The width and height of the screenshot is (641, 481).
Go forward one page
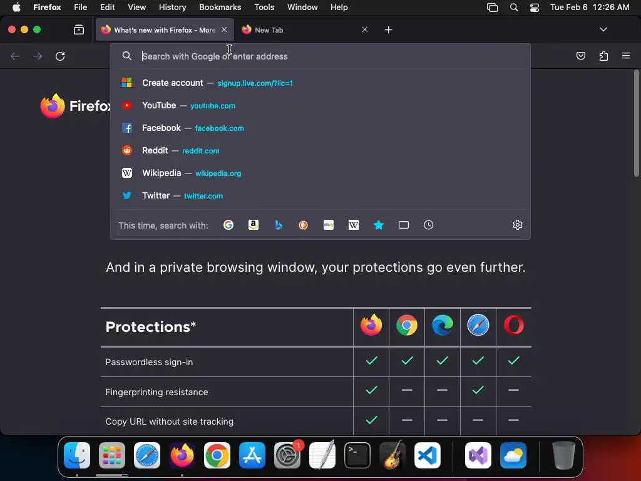tap(38, 56)
